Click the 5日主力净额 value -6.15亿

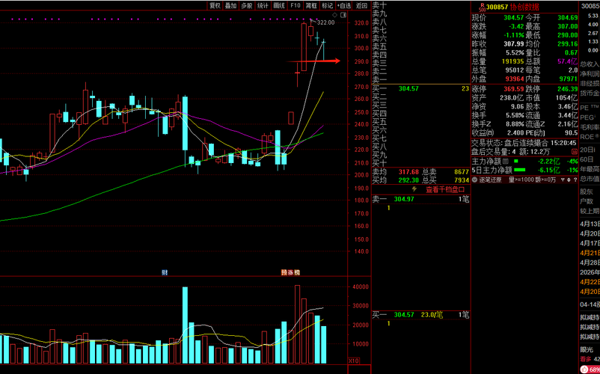pos(548,171)
